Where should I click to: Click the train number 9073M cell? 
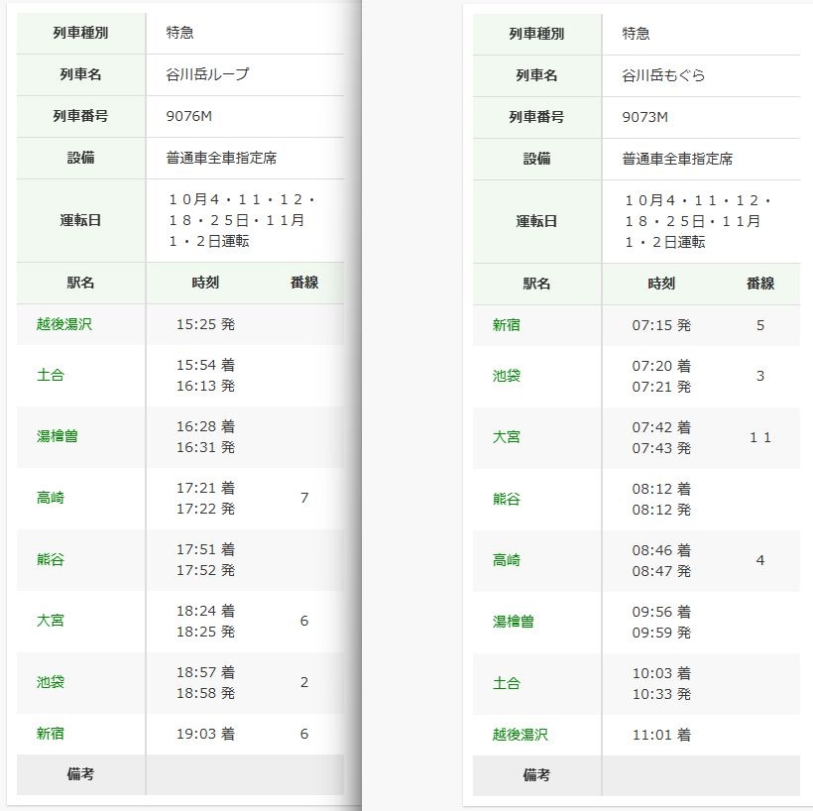[645, 117]
